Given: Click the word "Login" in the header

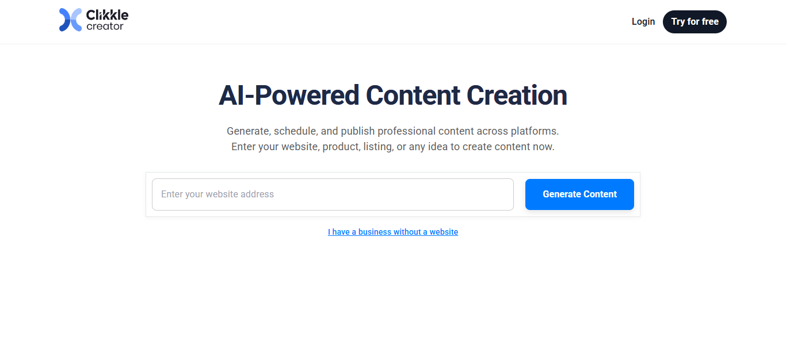Looking at the screenshot, I should tap(643, 22).
